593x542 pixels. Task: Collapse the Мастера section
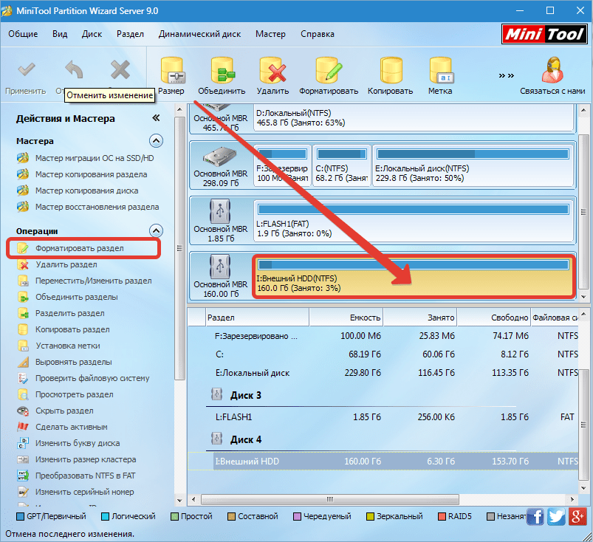tap(156, 140)
